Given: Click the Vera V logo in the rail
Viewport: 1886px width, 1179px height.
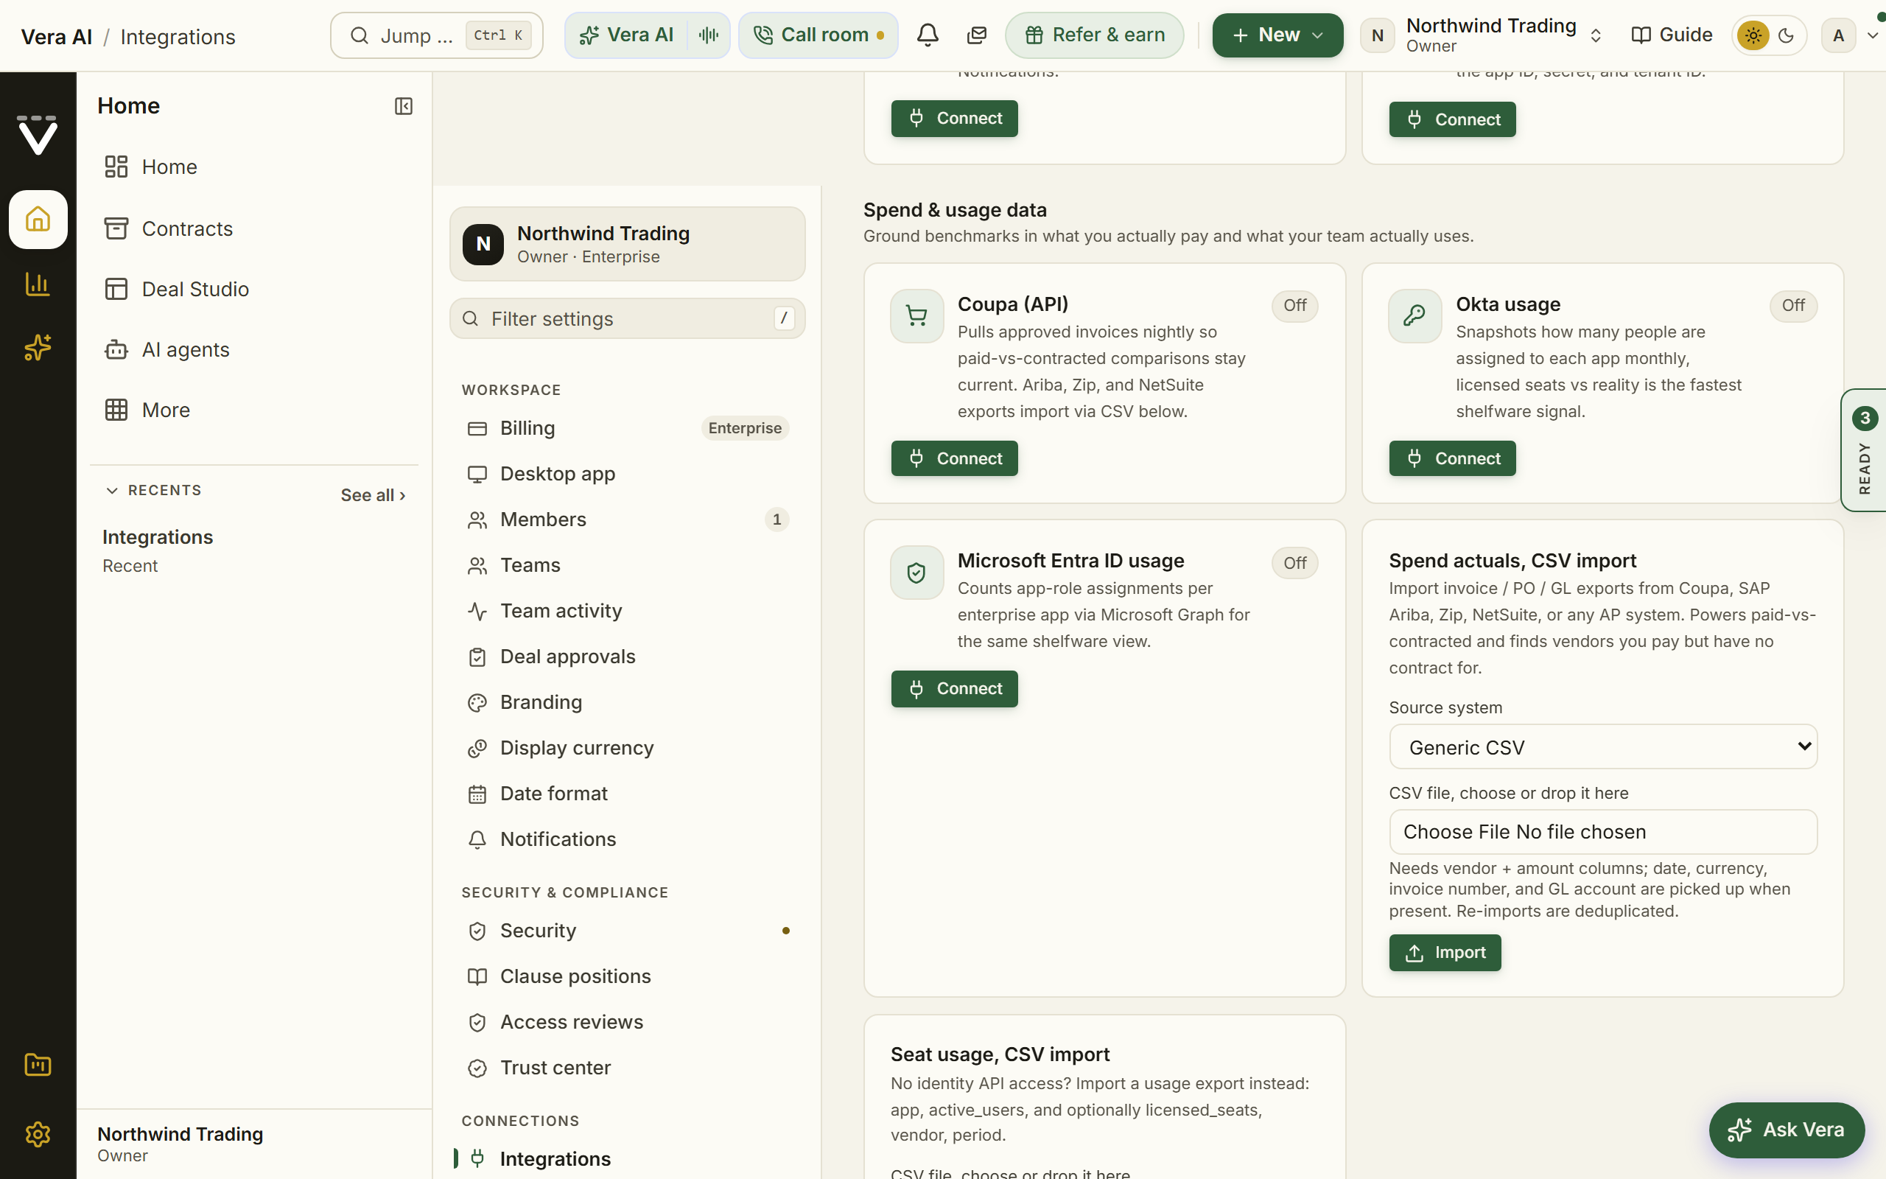Looking at the screenshot, I should click(x=38, y=135).
